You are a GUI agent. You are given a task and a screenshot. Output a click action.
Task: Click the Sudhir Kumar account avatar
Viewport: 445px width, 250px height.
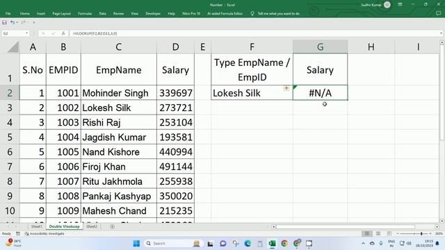click(x=387, y=5)
